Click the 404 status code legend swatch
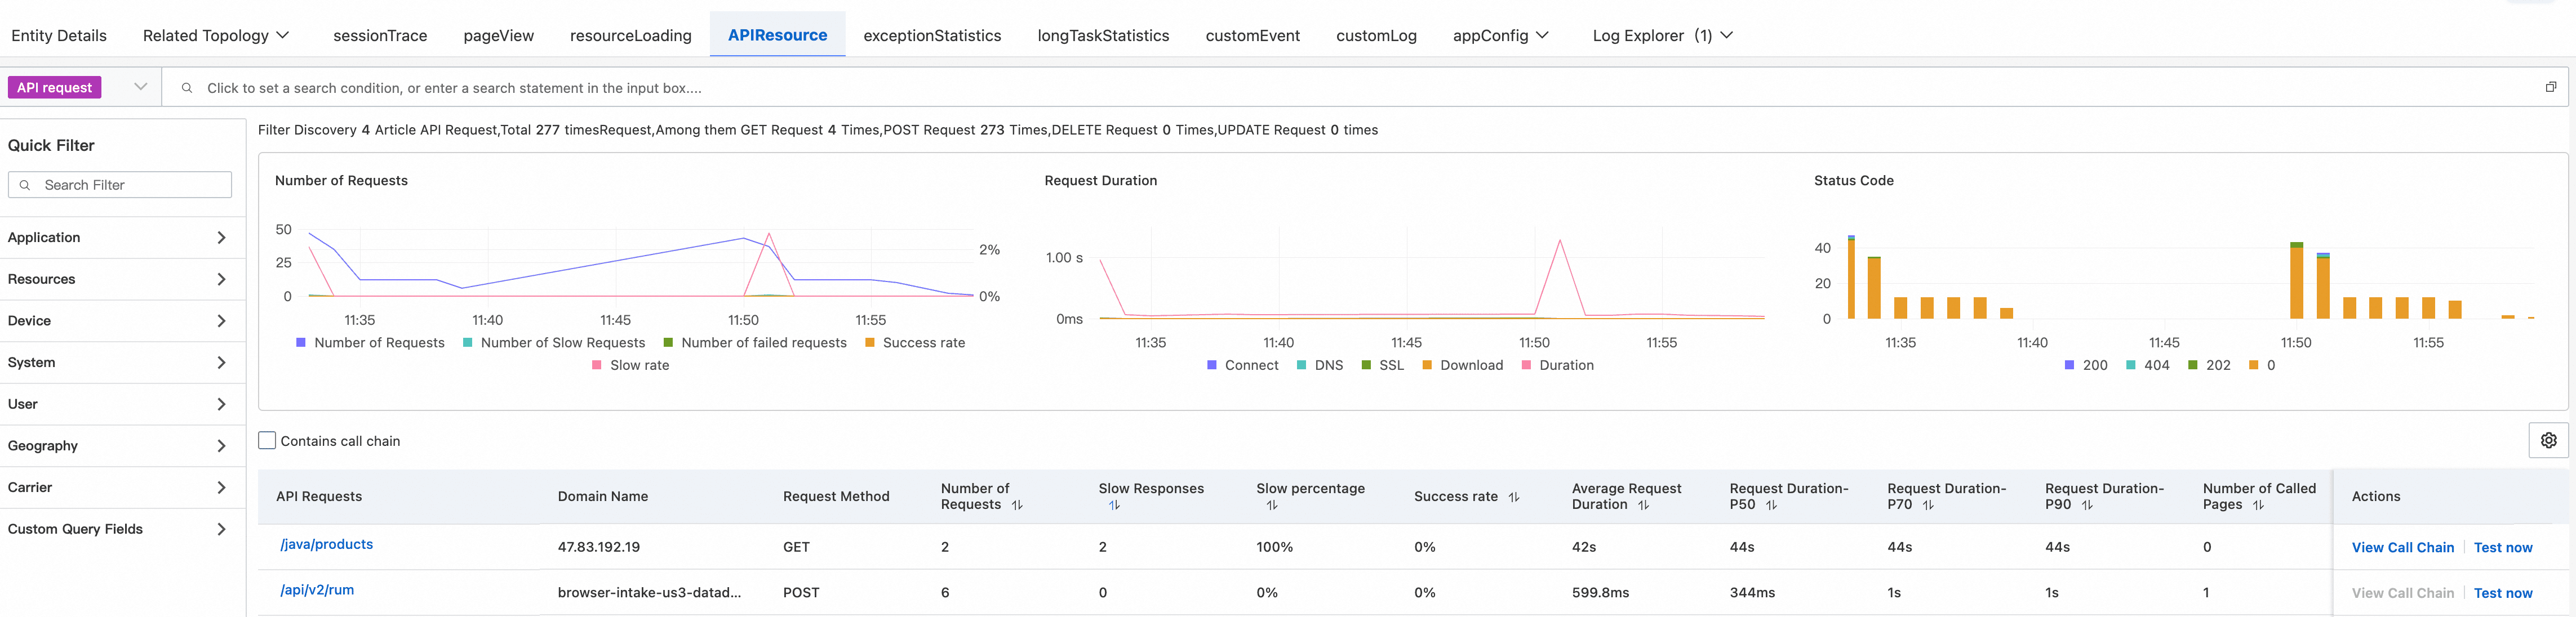The height and width of the screenshot is (617, 2576). pos(2131,365)
